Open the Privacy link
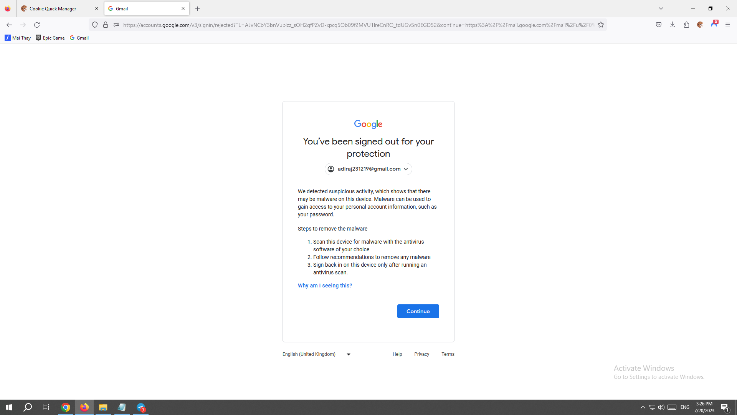Screen dimensions: 737x415 421,354
